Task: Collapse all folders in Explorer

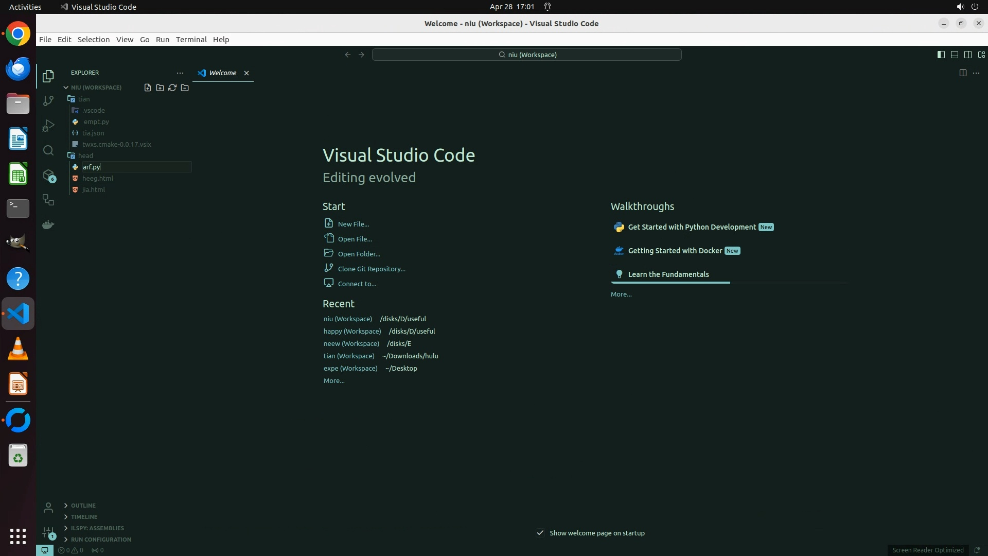Action: [185, 88]
